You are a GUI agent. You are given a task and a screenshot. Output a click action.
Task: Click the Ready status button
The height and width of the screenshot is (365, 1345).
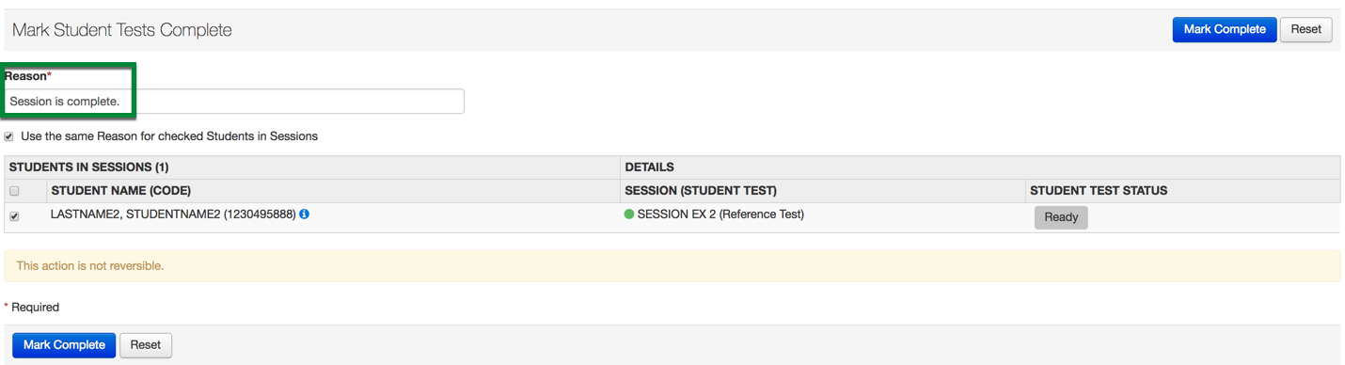click(x=1061, y=217)
